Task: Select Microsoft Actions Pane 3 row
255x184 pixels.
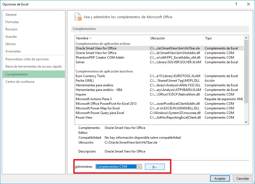Action: (x=159, y=99)
